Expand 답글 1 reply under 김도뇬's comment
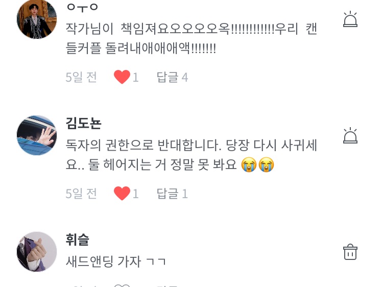 click(172, 194)
